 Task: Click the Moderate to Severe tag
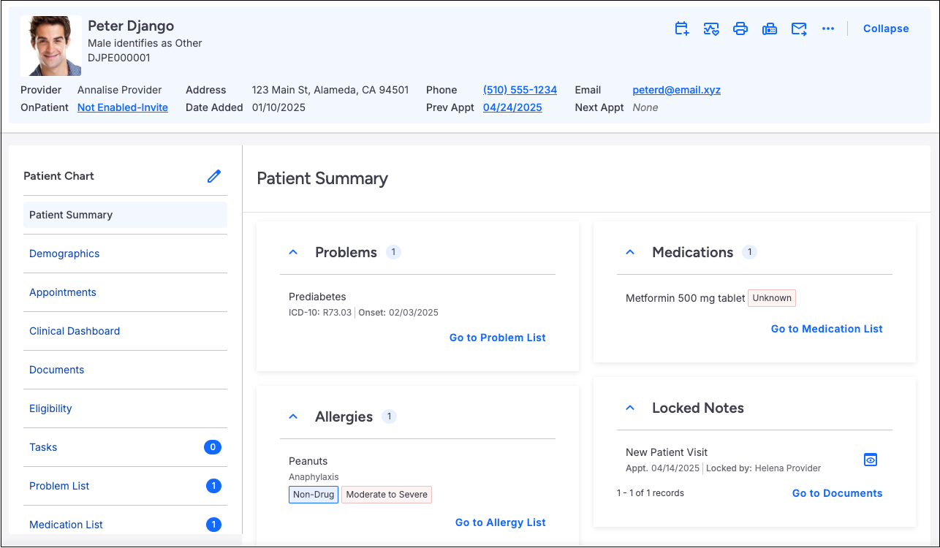(387, 495)
